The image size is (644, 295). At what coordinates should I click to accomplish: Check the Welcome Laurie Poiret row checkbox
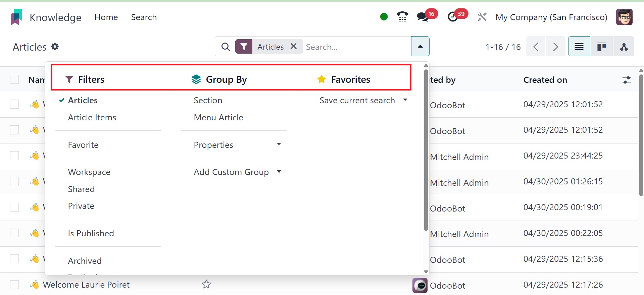click(14, 285)
